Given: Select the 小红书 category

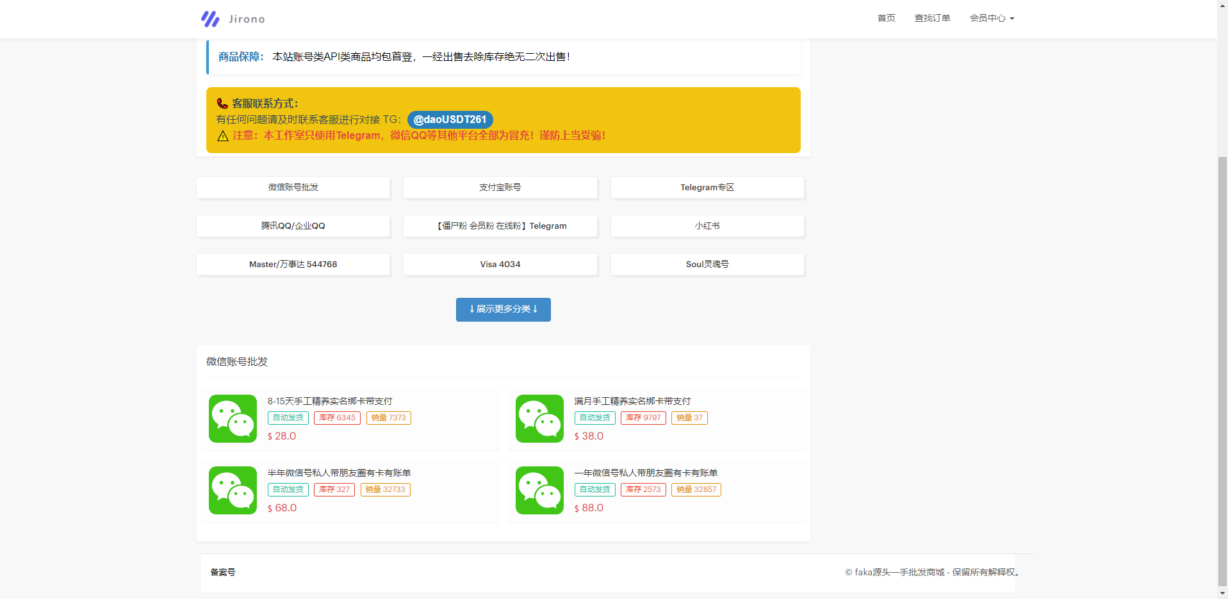Looking at the screenshot, I should tap(707, 226).
